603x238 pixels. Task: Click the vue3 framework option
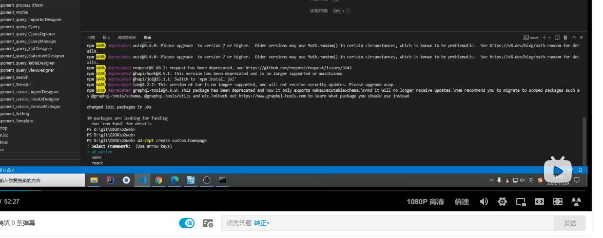pyautogui.click(x=96, y=157)
